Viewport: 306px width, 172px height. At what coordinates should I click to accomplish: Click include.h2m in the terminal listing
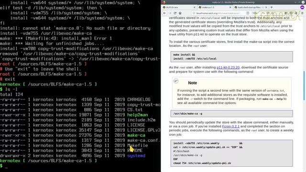[x=142, y=120]
